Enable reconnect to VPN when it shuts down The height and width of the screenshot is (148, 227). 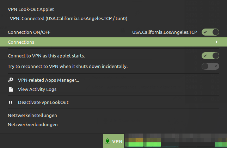coord(210,66)
